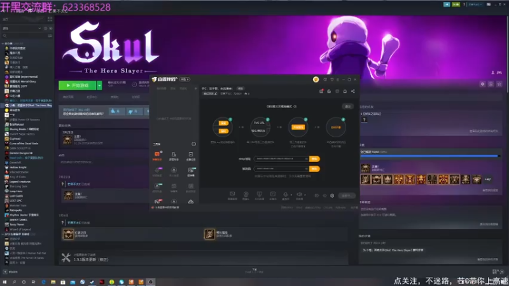
Task: Select Monster Train in the library list
Action: click(18, 205)
